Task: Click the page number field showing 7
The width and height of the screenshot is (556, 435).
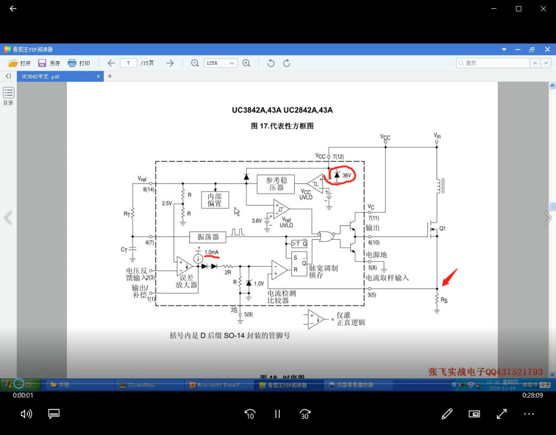Action: [128, 63]
